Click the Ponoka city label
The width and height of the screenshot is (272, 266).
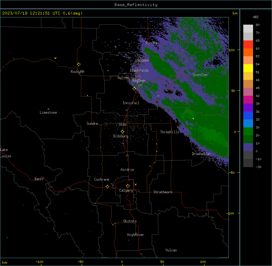pyautogui.click(x=151, y=43)
